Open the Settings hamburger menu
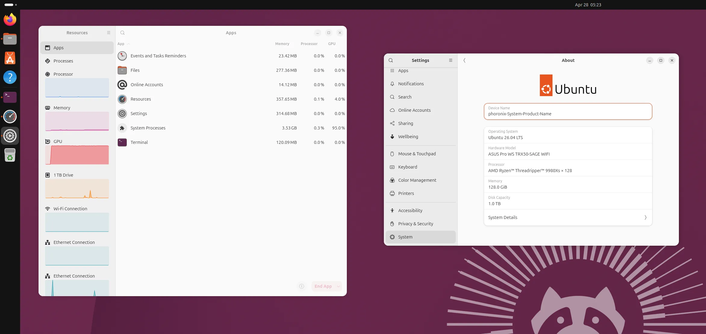706x334 pixels. pos(450,60)
